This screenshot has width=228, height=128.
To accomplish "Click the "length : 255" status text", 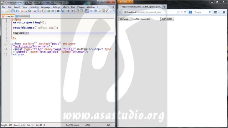I will [x=7, y=125].
